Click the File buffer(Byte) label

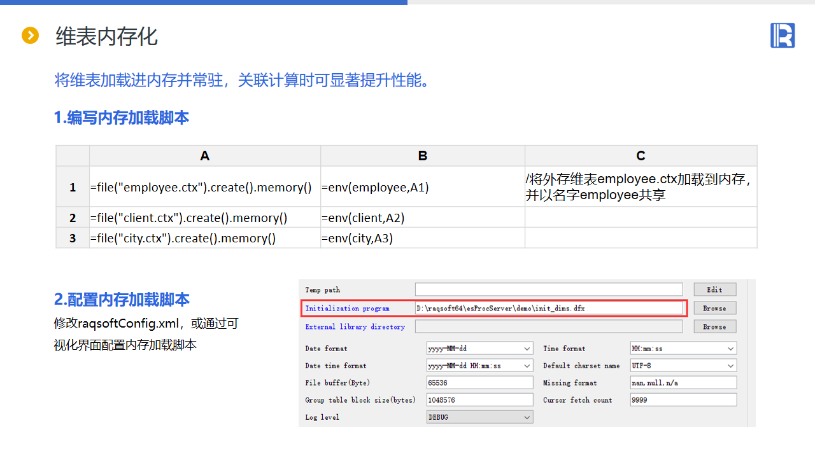pyautogui.click(x=337, y=383)
